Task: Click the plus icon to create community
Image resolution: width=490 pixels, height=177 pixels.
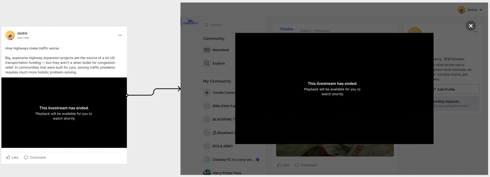Action: tap(207, 93)
